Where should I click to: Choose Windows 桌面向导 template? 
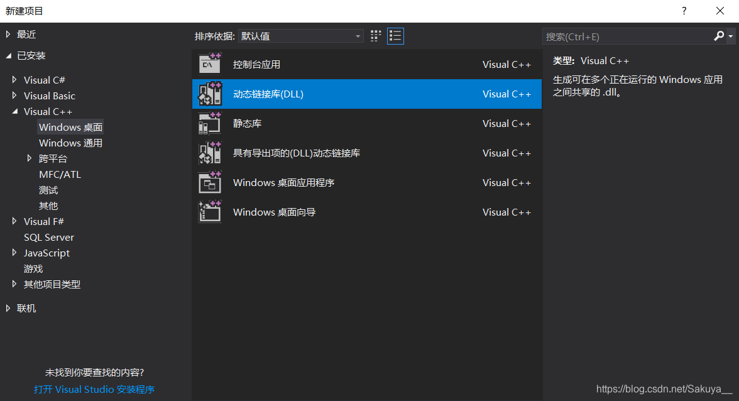(x=367, y=212)
